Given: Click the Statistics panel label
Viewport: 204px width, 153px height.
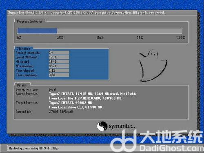Looking at the screenshot, I should point(23,49).
